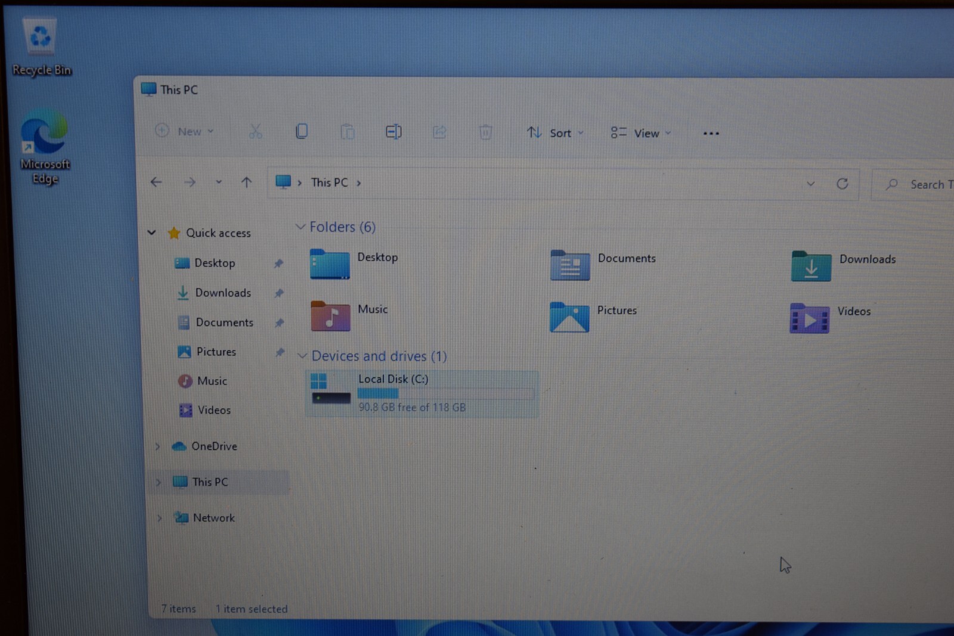Screen dimensions: 954x636
Task: Open Videos in the sidebar
Action: pos(214,410)
